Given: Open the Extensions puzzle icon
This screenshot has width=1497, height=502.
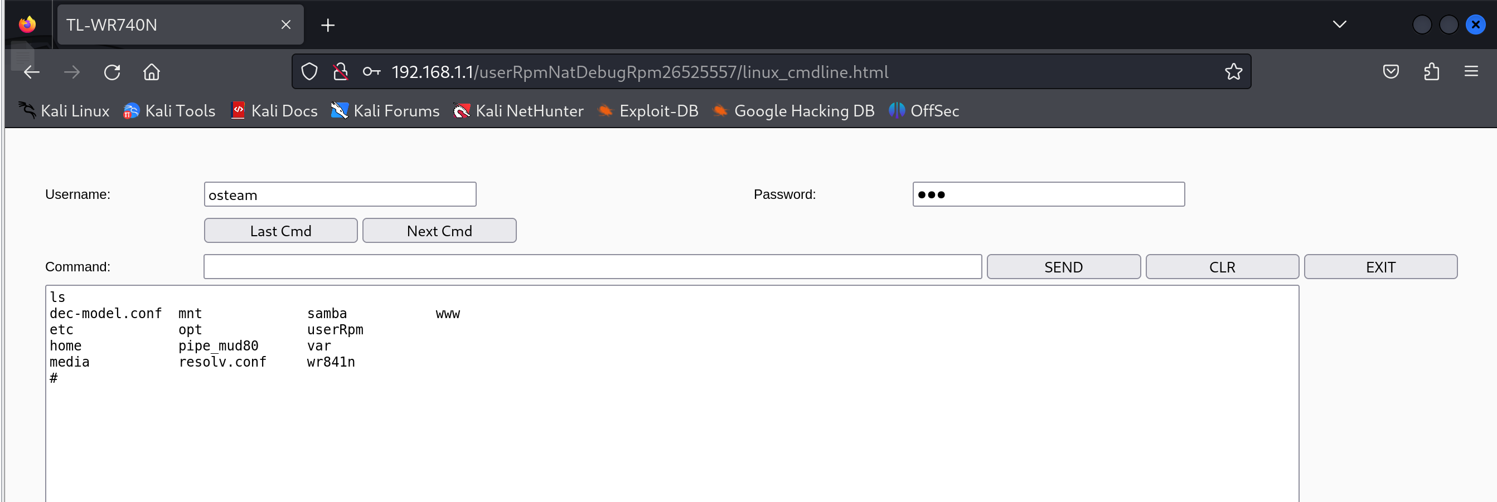Looking at the screenshot, I should click(1431, 72).
